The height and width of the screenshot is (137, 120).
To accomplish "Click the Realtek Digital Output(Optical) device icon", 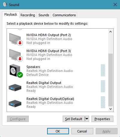I will click(x=15, y=104).
